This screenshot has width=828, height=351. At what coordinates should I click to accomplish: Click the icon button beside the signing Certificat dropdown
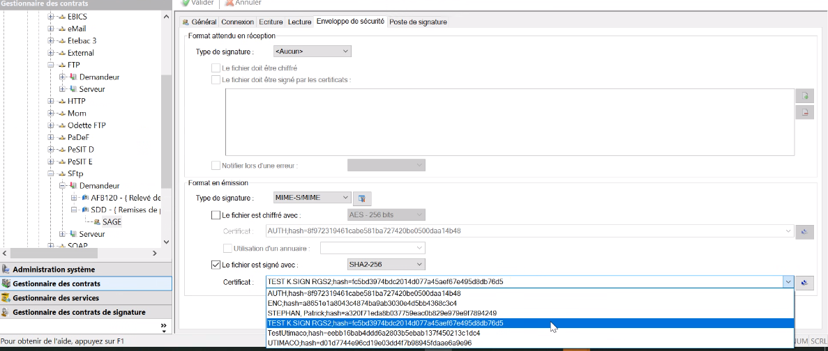coord(804,282)
